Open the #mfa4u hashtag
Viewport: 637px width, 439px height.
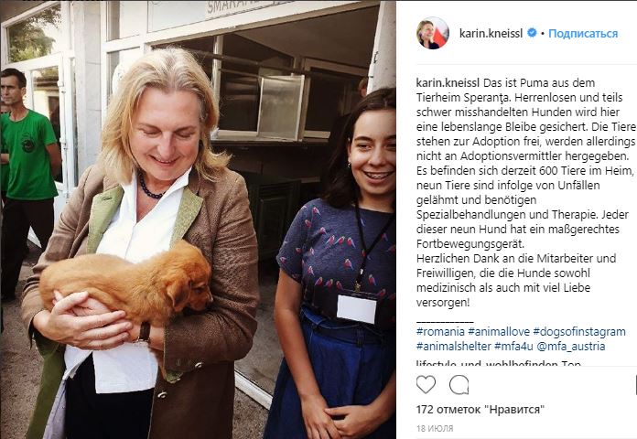513,347
